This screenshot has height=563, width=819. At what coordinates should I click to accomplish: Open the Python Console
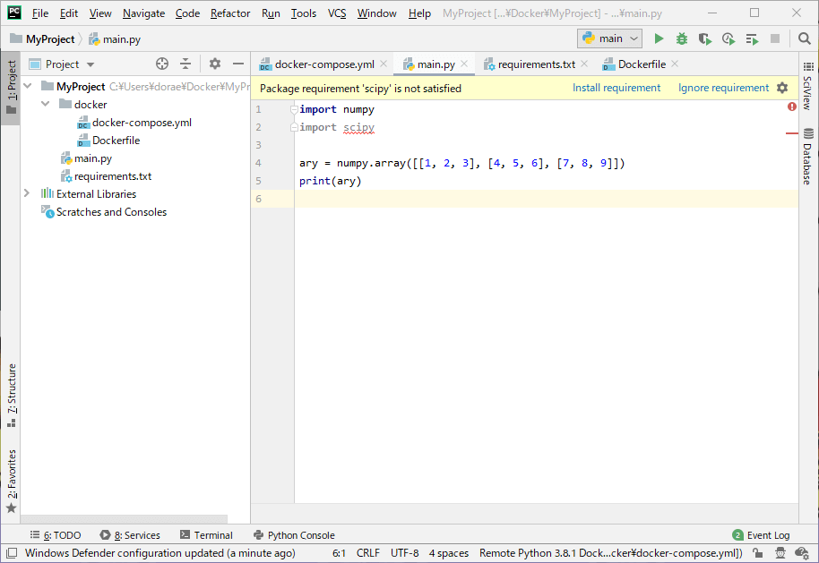(x=294, y=535)
